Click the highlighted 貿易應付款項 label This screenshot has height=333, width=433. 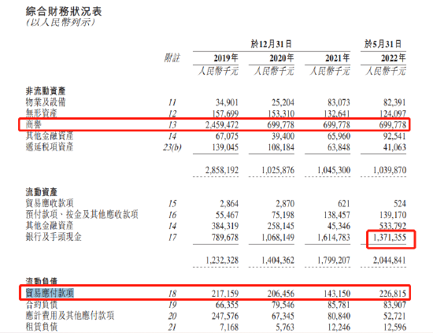50,293
